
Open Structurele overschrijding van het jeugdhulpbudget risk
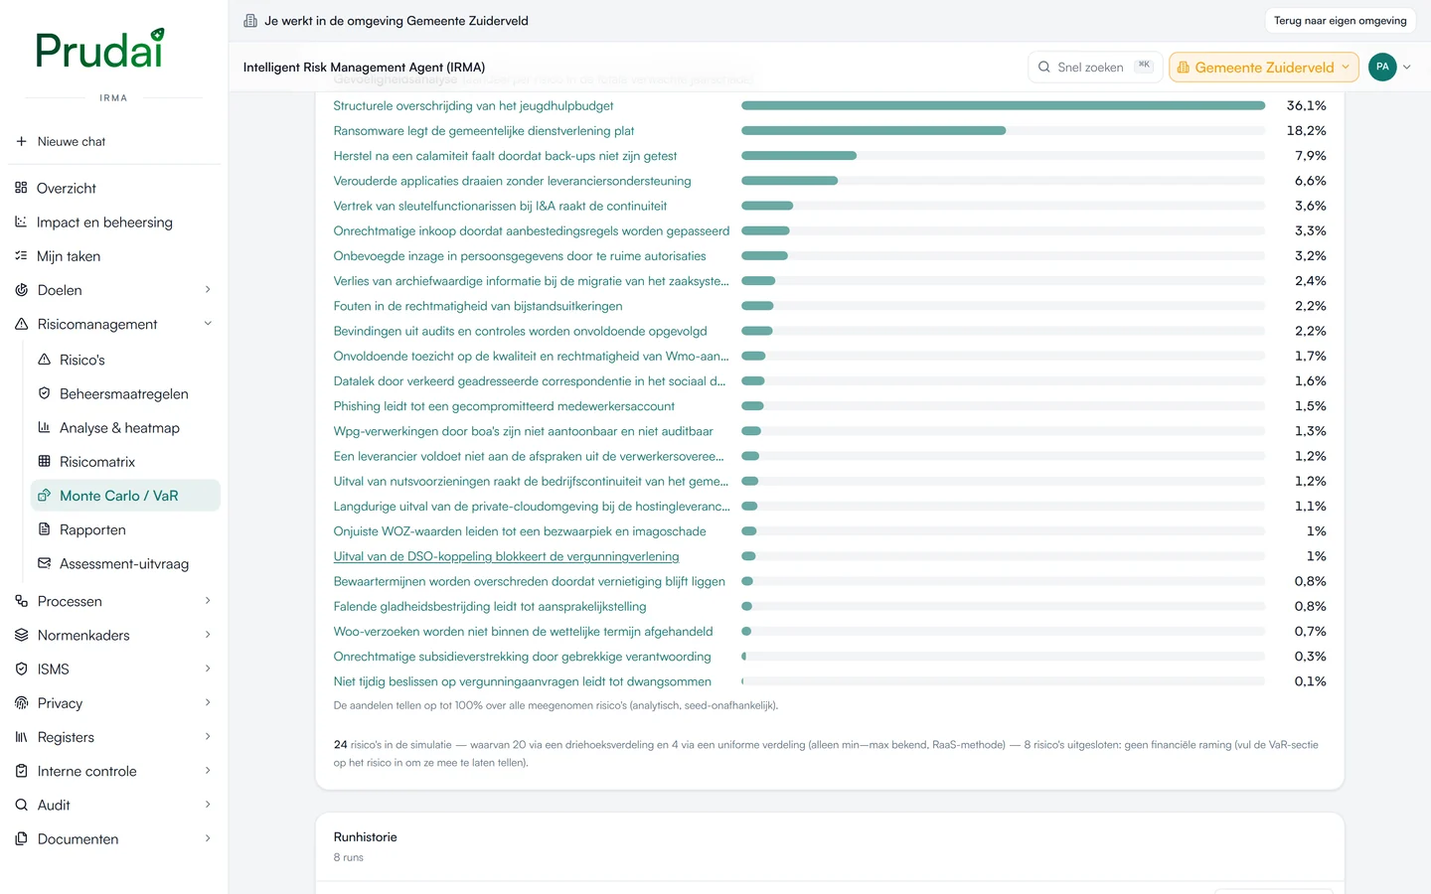point(473,105)
